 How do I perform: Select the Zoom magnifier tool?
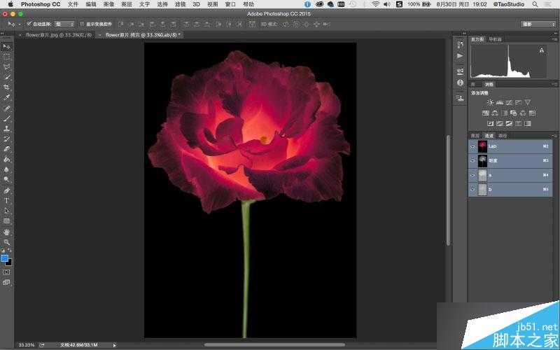(7, 241)
